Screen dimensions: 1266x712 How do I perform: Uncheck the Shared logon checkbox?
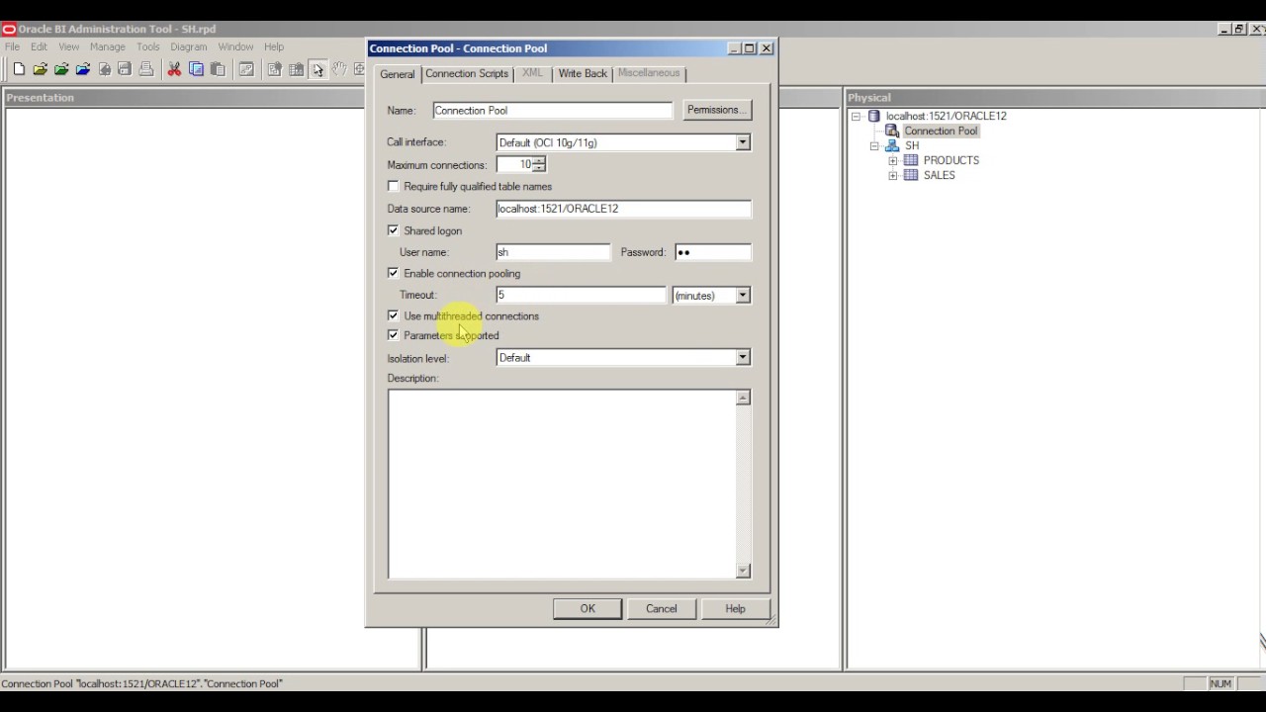[x=394, y=230]
